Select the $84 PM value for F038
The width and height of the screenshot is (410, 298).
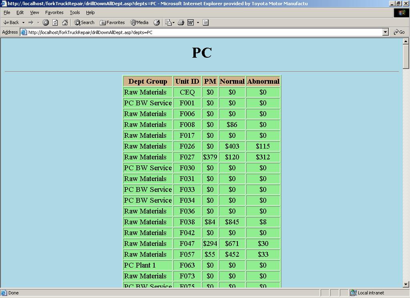(210, 222)
